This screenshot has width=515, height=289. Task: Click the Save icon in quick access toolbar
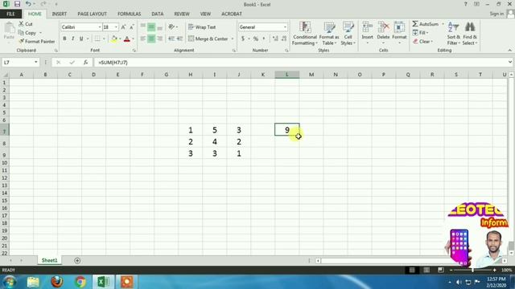(17, 4)
